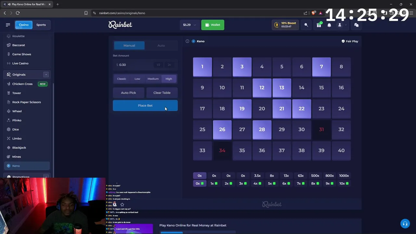Viewport: 416px width, 234px height.
Task: Switch to Casino tab
Action: pyautogui.click(x=23, y=25)
